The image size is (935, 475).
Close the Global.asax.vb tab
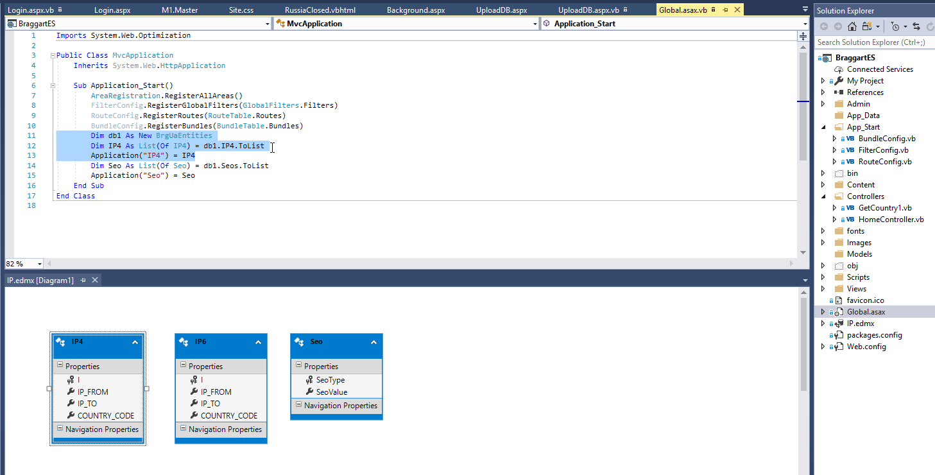point(736,10)
